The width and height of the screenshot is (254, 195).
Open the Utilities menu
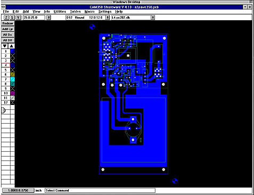point(60,12)
